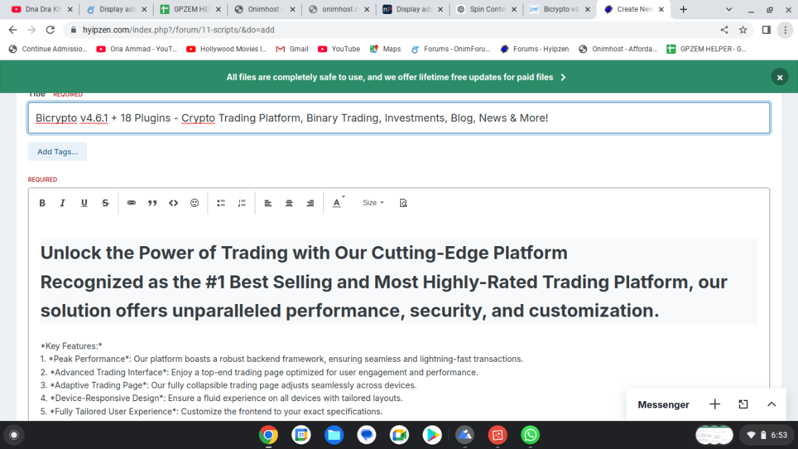Dismiss the green announcement banner
798x449 pixels.
[x=779, y=77]
